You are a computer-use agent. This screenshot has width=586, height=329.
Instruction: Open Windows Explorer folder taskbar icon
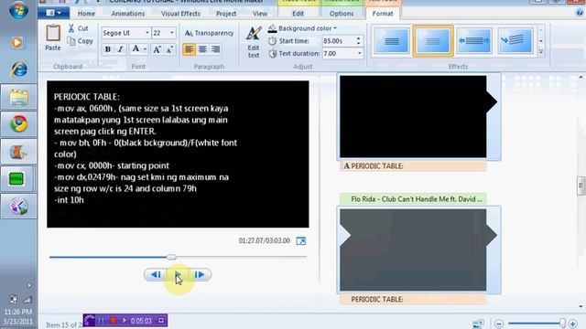pos(18,98)
